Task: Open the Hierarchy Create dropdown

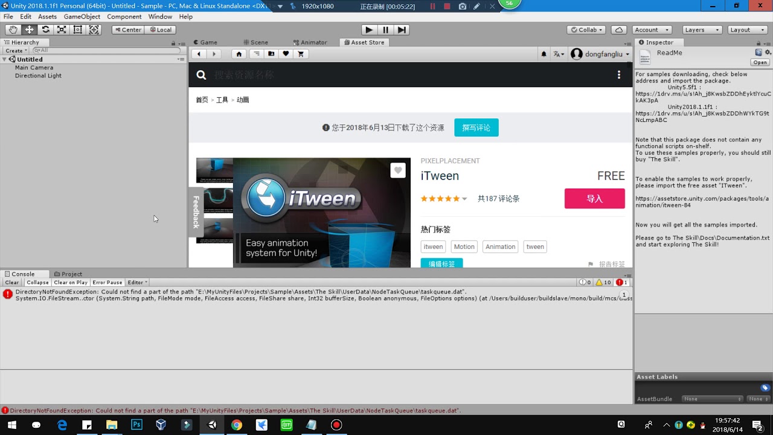Action: [16, 51]
